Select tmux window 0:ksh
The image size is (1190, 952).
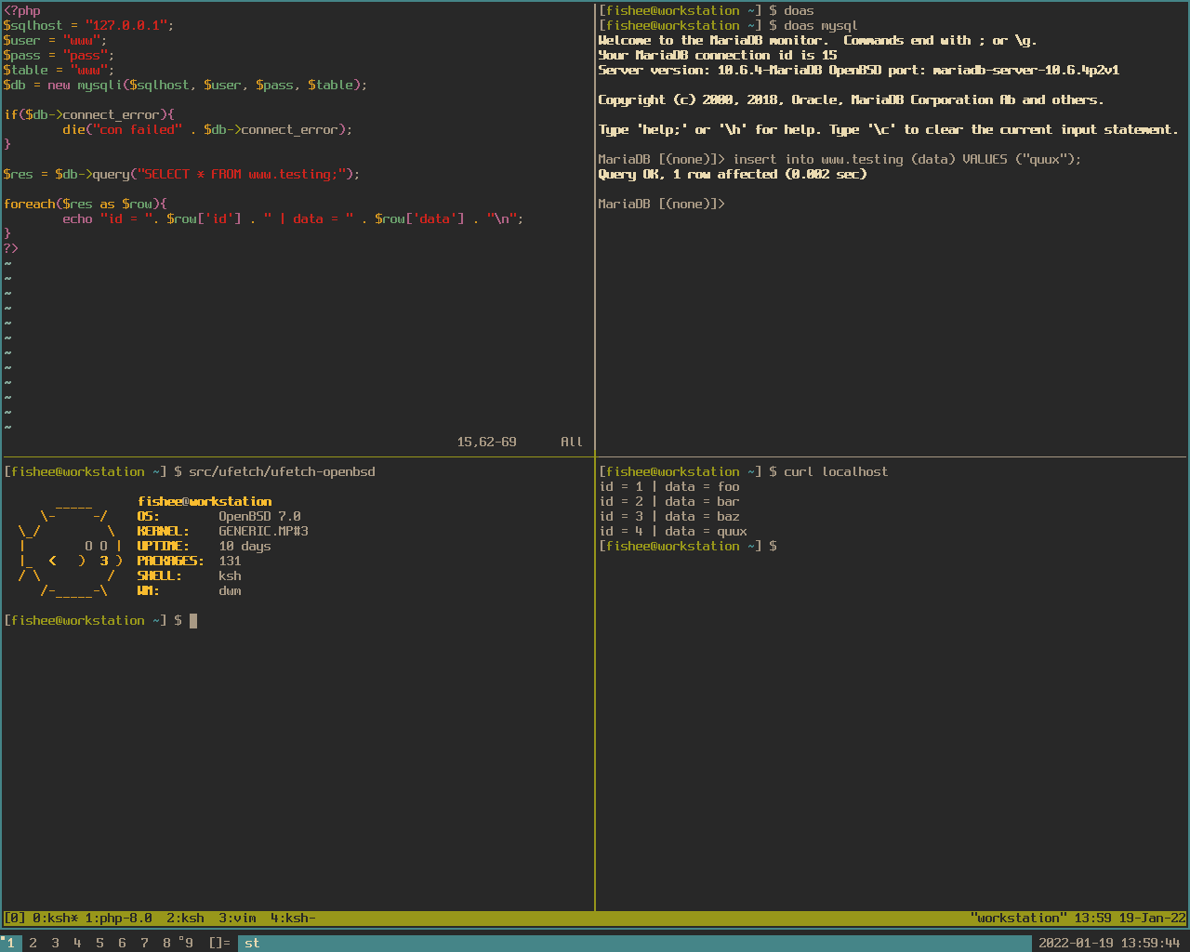[x=55, y=919]
